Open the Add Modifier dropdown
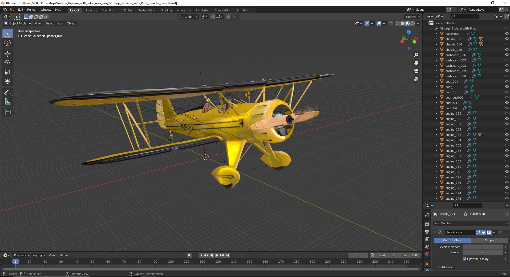The width and height of the screenshot is (510, 277). pos(471,223)
